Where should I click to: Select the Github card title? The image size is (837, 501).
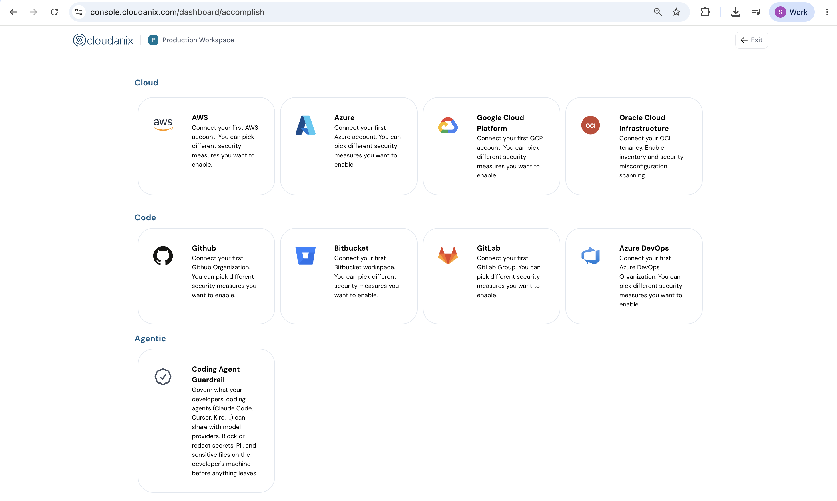[204, 248]
